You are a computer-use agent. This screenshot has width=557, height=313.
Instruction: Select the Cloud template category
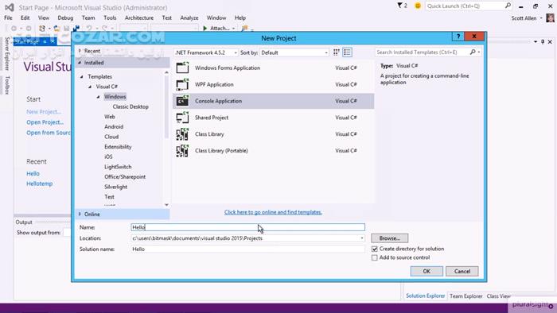(x=111, y=137)
